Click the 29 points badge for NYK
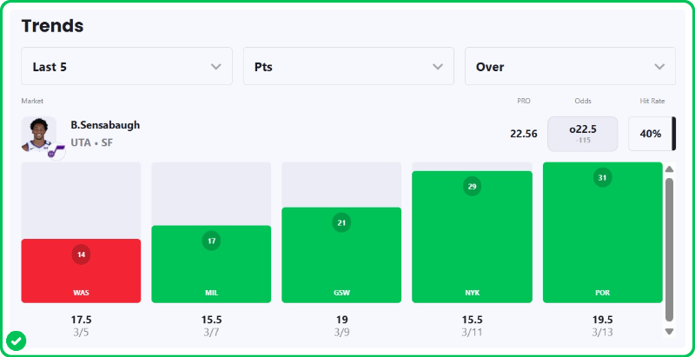 click(x=472, y=186)
